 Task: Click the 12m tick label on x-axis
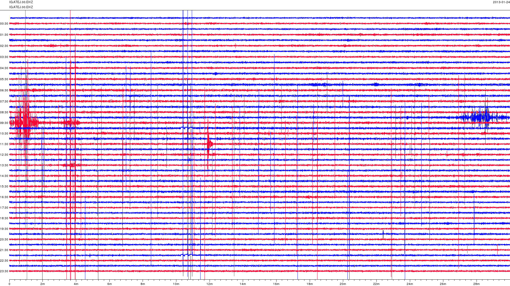point(210,284)
